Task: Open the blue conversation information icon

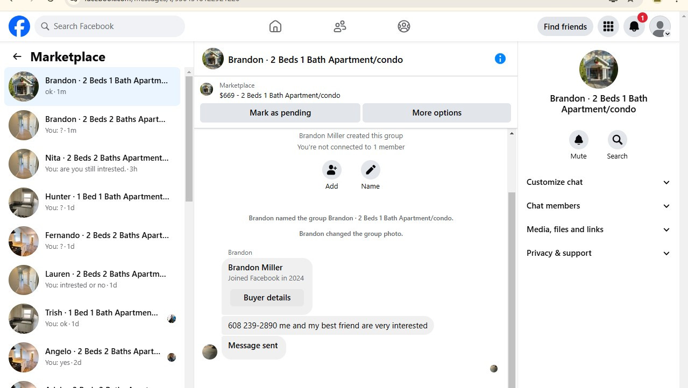Action: click(x=500, y=59)
